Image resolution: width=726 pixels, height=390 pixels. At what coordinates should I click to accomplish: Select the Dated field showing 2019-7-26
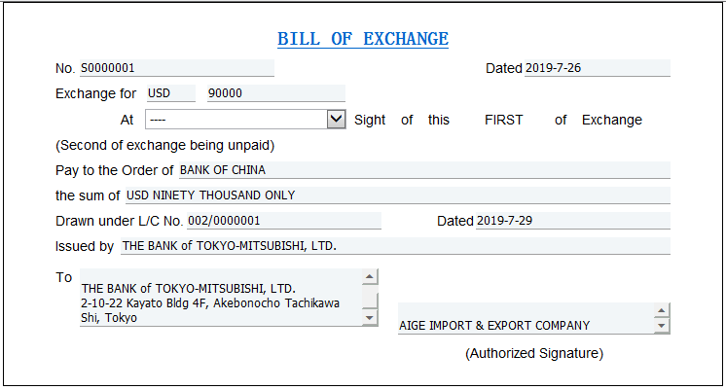click(597, 68)
